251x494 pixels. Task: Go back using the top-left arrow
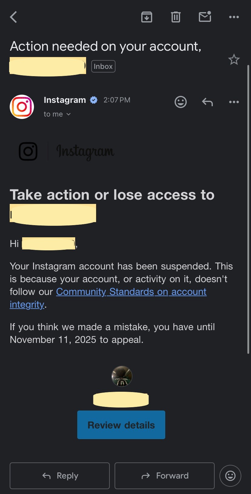pyautogui.click(x=13, y=17)
